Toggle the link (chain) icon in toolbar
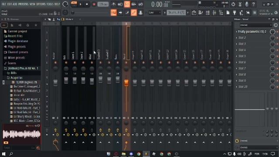 (x=134, y=13)
